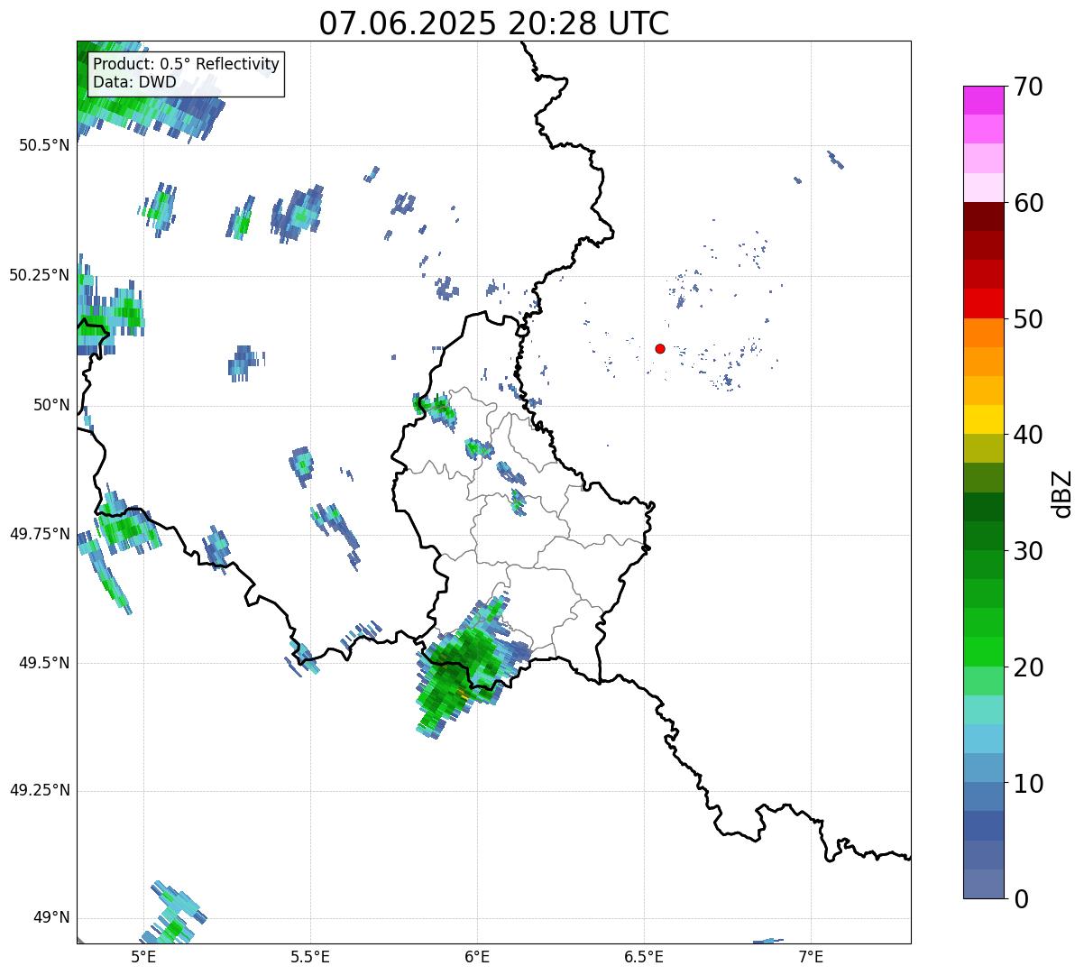Click the 50°N latitude label

[52, 405]
